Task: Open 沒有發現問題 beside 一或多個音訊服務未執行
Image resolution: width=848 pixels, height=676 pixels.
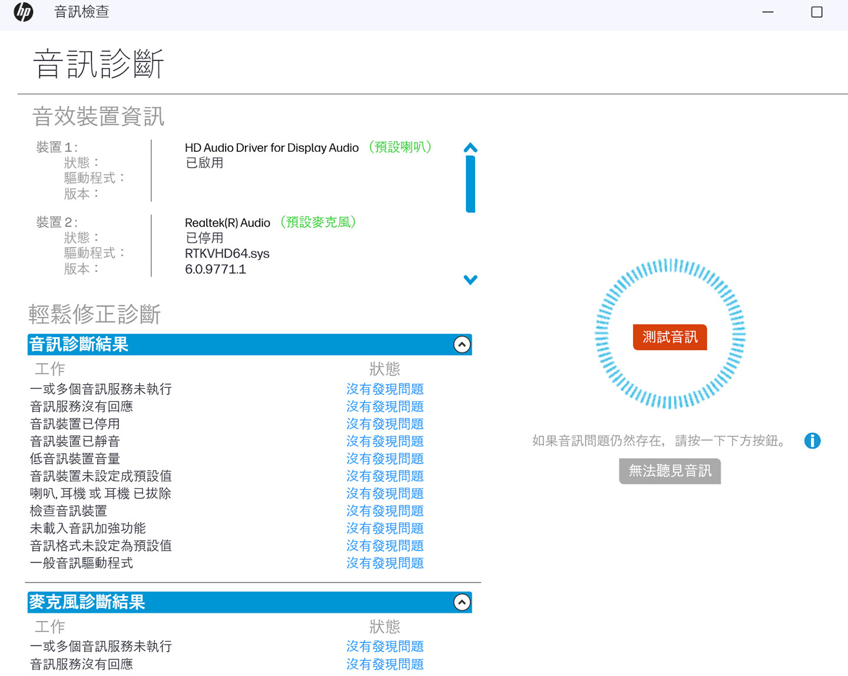Action: click(x=385, y=389)
